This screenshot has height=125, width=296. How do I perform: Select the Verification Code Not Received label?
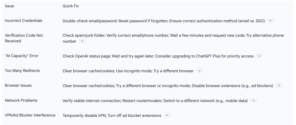click(x=24, y=38)
